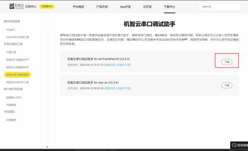
Task: Click 机智云串口调试助手 for win7/win8/win10 (v3.2.3) title
Action: [x=98, y=59]
